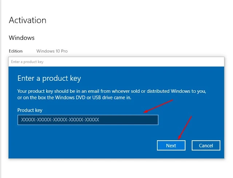Click the Next button
The width and height of the screenshot is (233, 178).
(x=171, y=146)
